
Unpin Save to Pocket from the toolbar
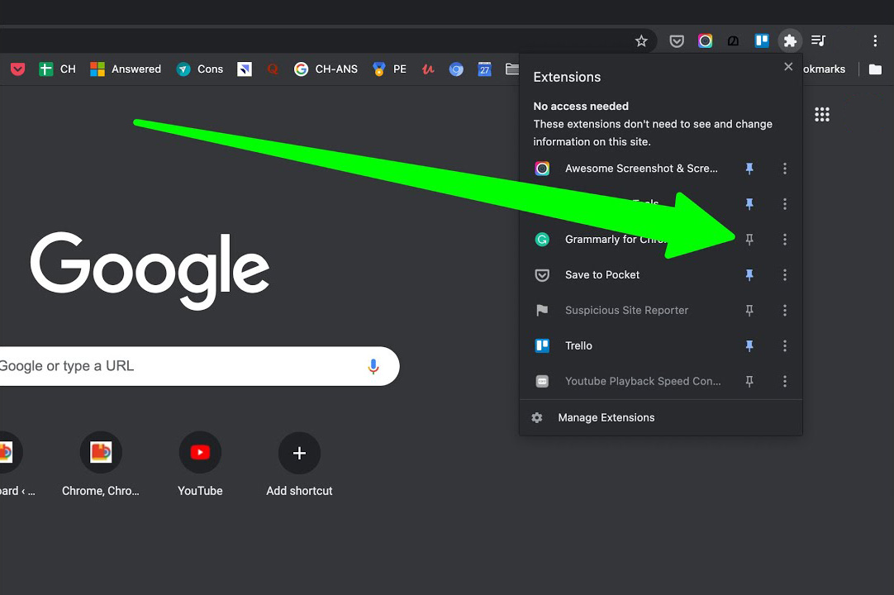click(749, 274)
